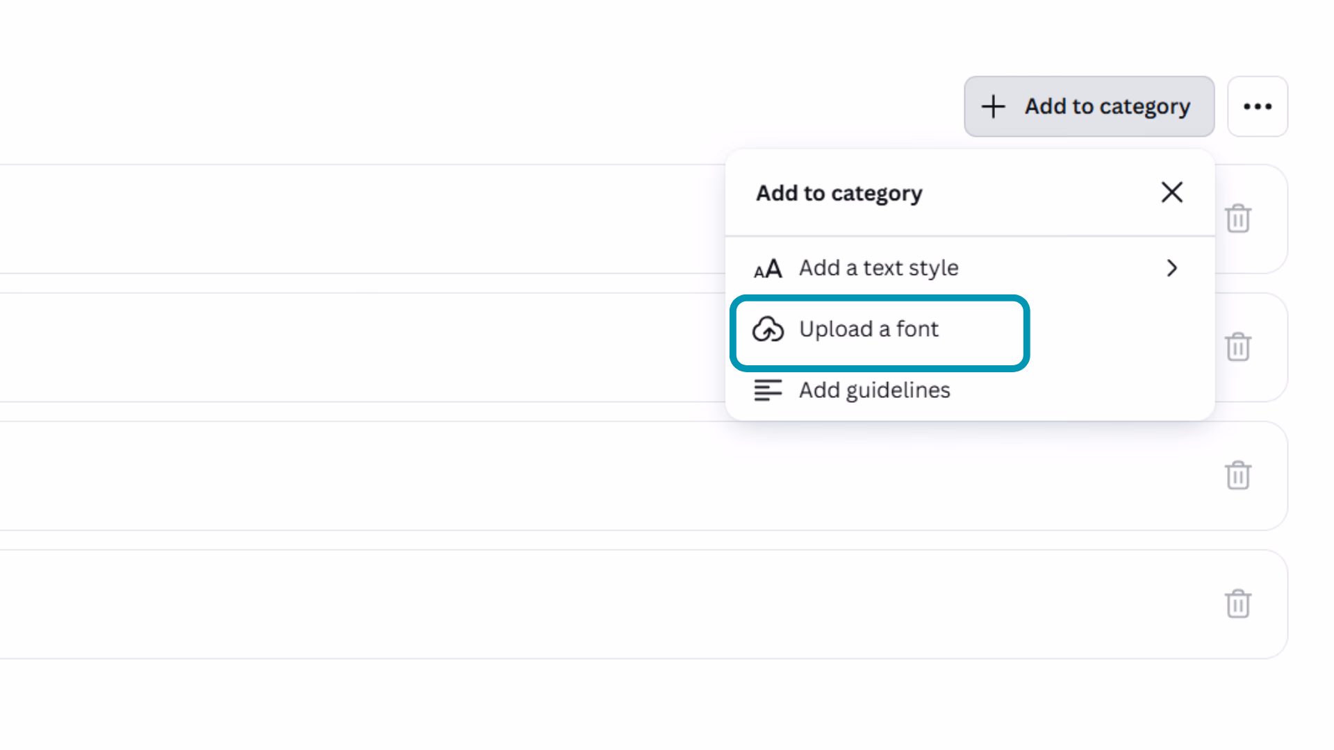
Task: Click the plus icon beside Add to category
Action: coord(993,106)
